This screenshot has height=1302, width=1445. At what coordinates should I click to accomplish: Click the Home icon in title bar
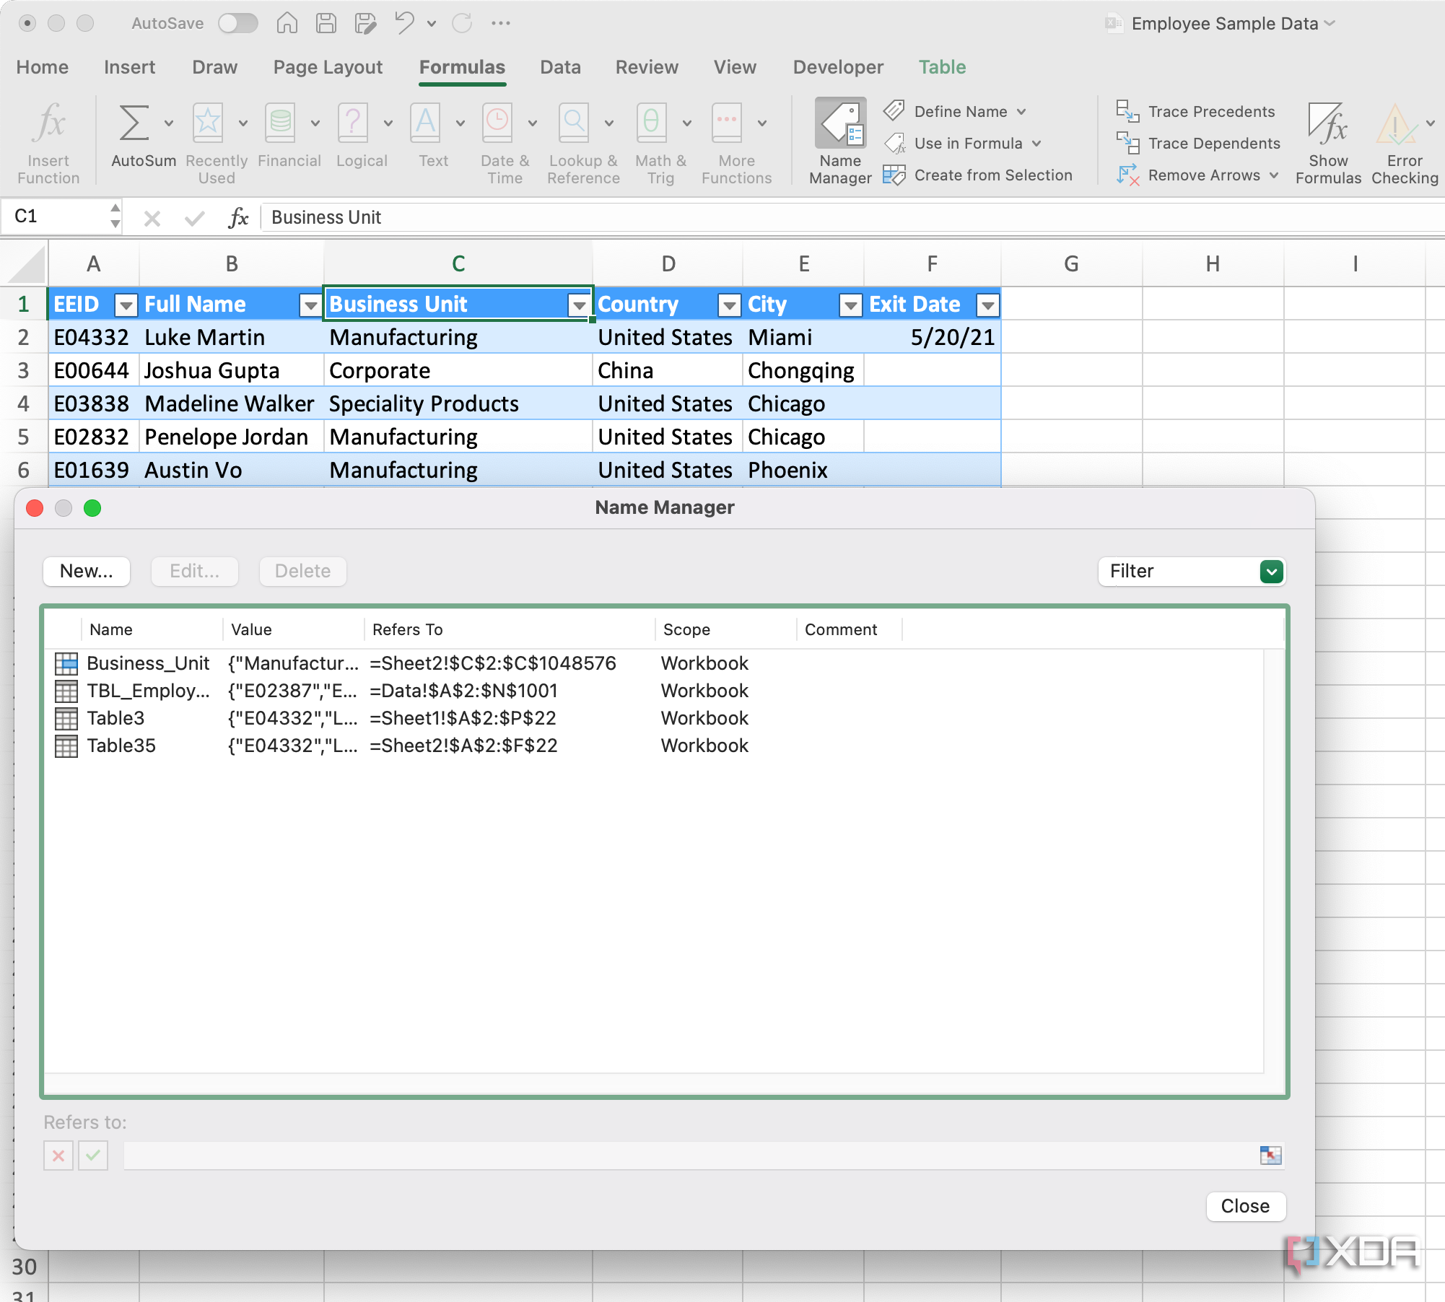point(287,23)
